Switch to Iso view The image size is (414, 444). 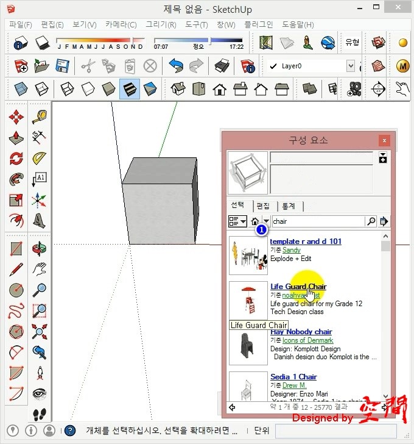tap(178, 89)
